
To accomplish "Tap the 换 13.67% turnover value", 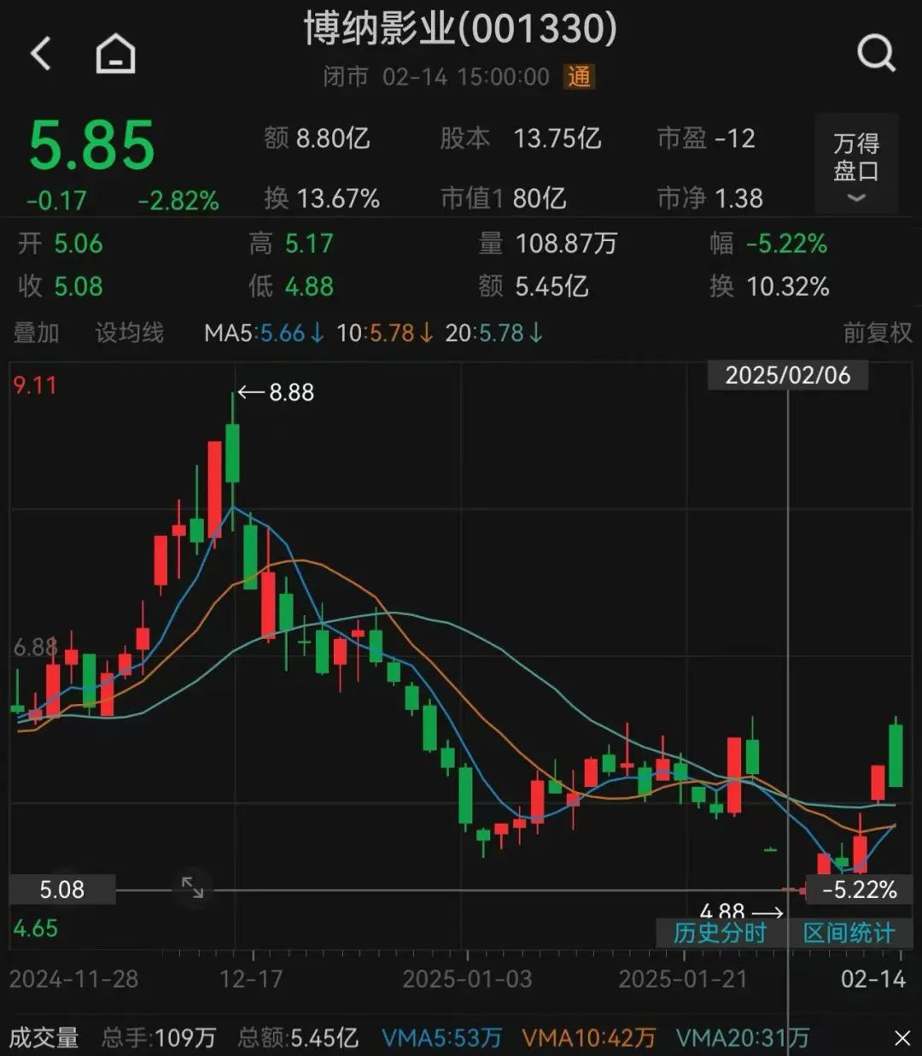I will point(322,198).
